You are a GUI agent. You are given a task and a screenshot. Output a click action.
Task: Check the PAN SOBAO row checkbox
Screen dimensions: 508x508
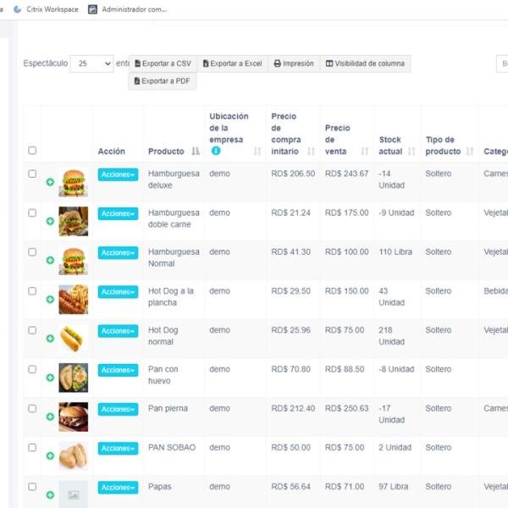point(32,448)
